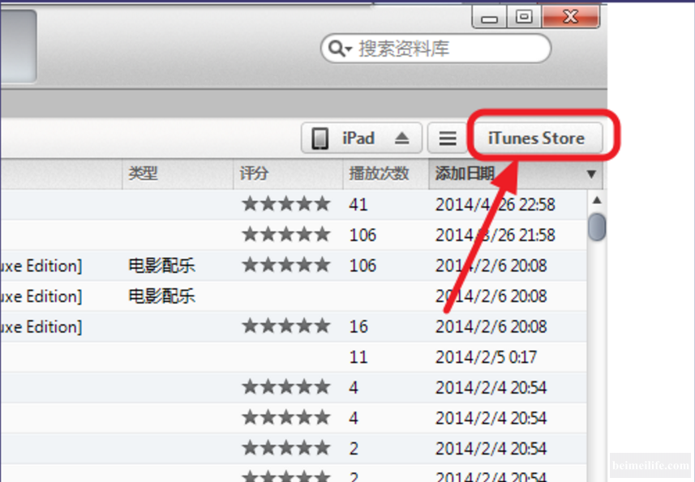Click the iPad device icon
Image resolution: width=695 pixels, height=482 pixels.
pos(320,139)
